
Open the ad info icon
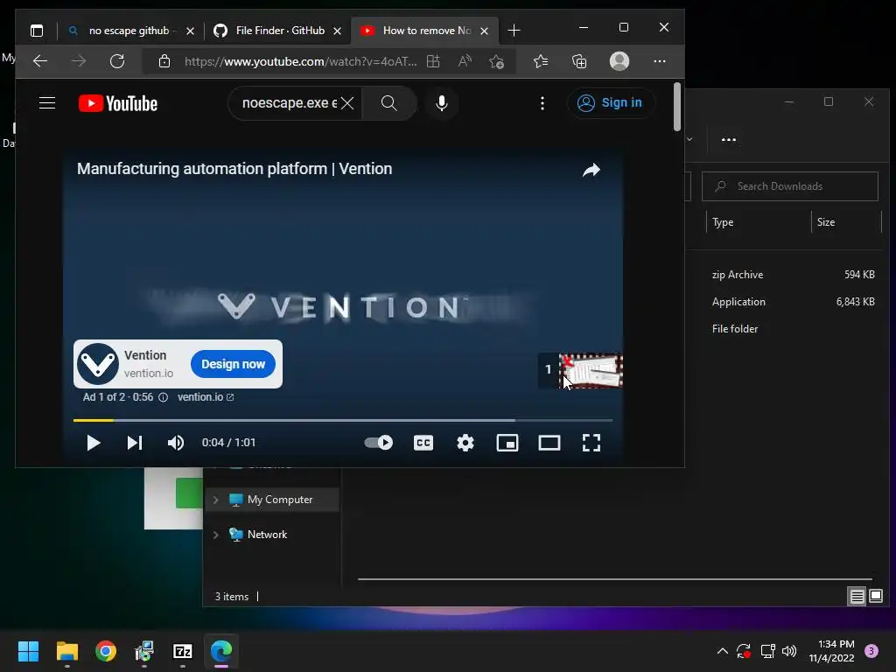click(x=163, y=397)
